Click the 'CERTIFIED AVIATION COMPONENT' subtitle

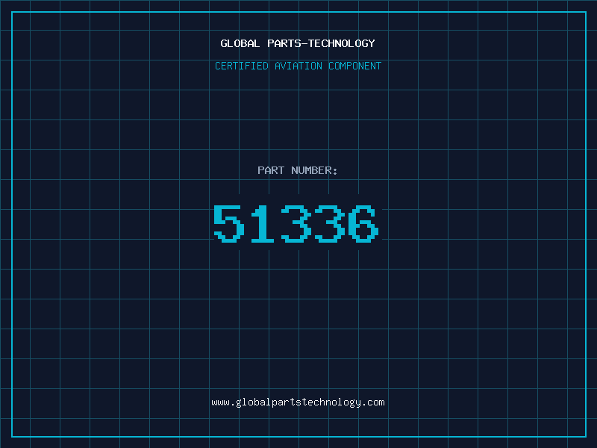(x=298, y=66)
